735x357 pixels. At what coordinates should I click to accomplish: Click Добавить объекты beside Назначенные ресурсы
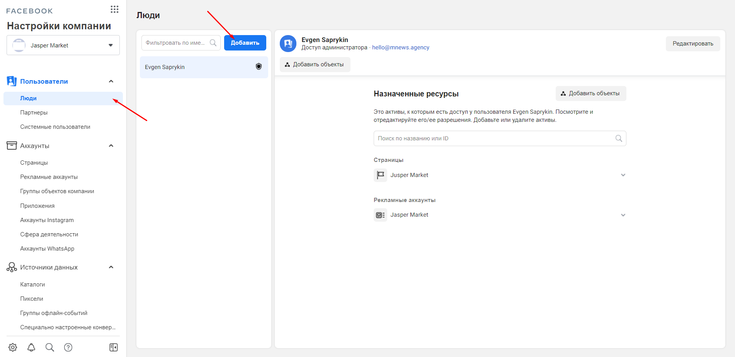coord(591,93)
